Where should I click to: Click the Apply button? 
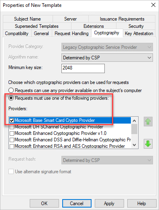click(x=109, y=203)
